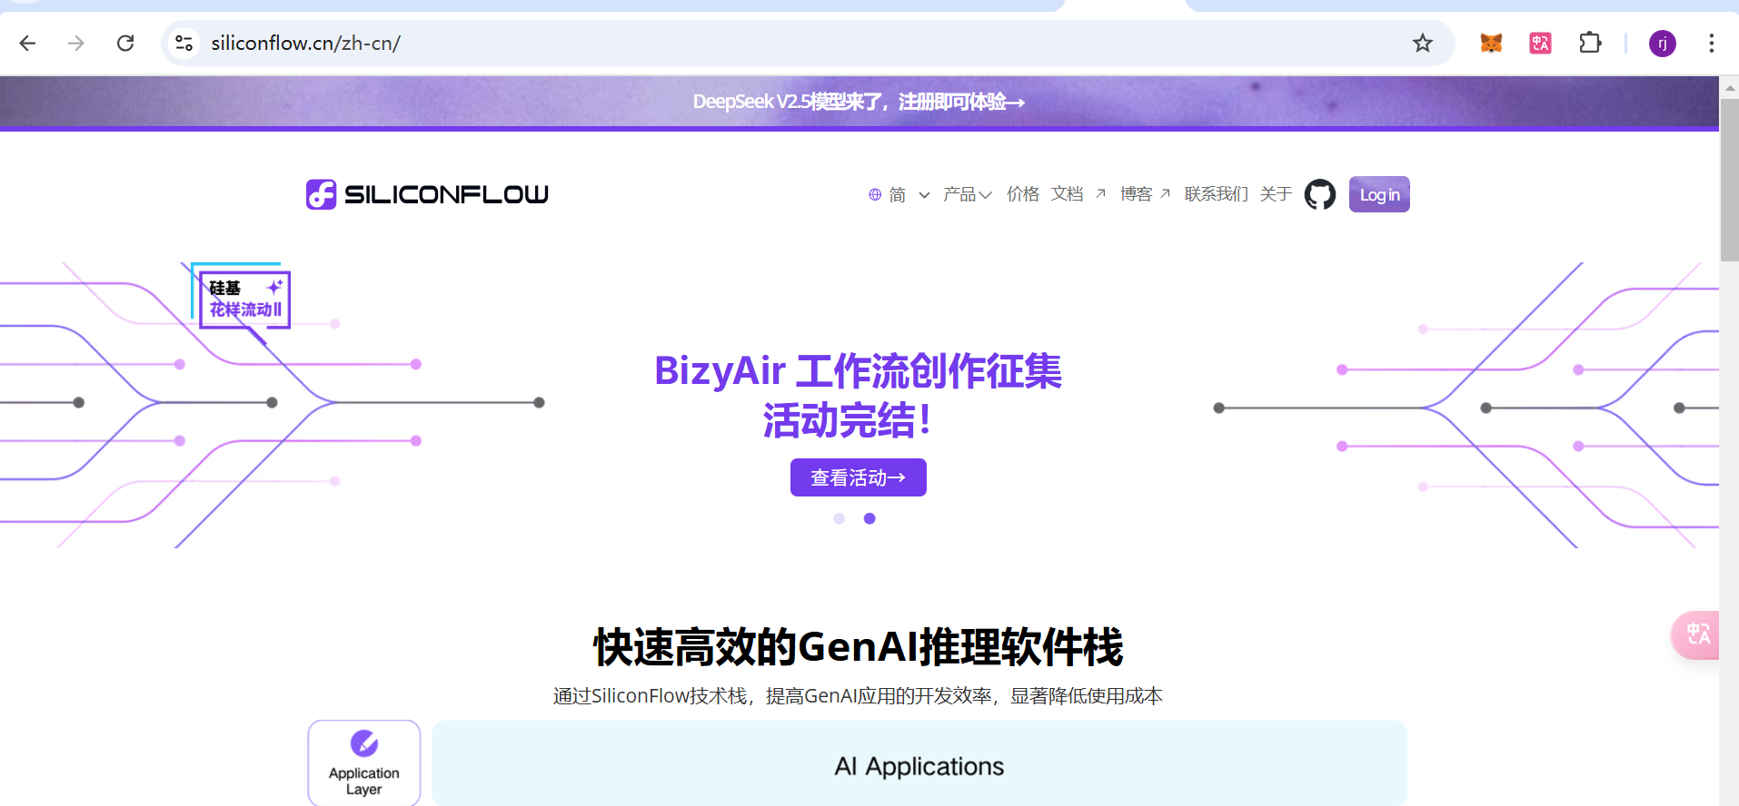
Task: Click the Application Layer icon card
Action: 364,762
